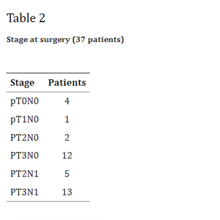Click the "Patients" column header
The height and width of the screenshot is (220, 220).
67,82
